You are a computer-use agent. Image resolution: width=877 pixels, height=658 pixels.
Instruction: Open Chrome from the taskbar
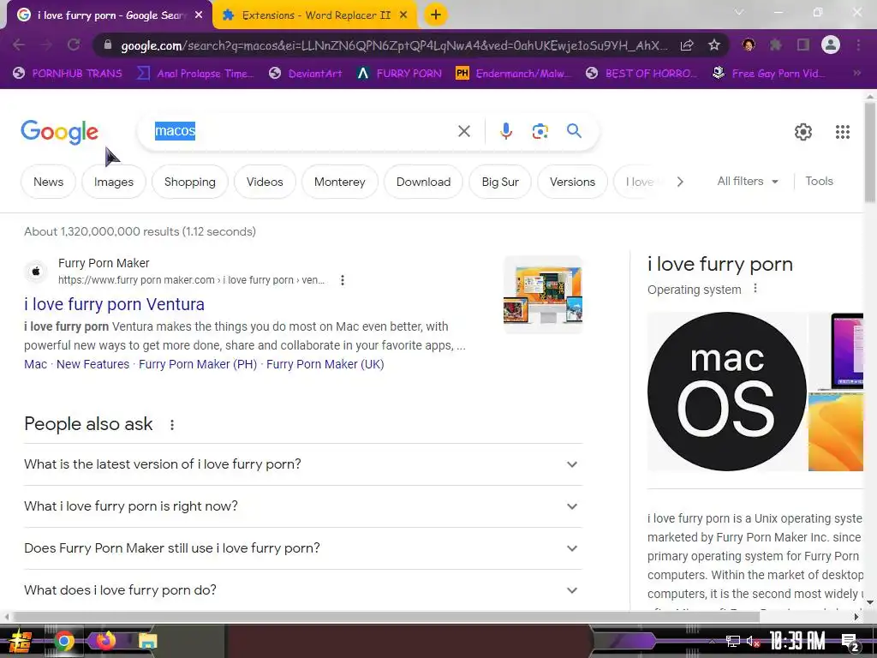point(64,641)
